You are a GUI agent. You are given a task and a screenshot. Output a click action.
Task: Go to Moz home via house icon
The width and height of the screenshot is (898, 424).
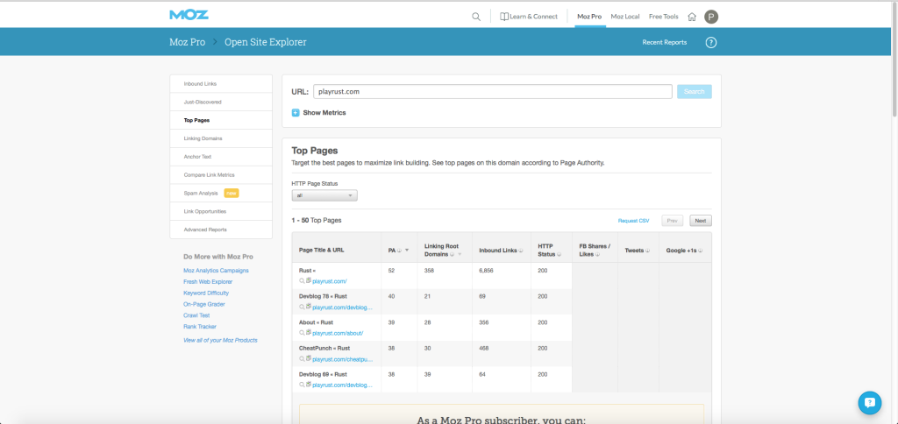(692, 17)
